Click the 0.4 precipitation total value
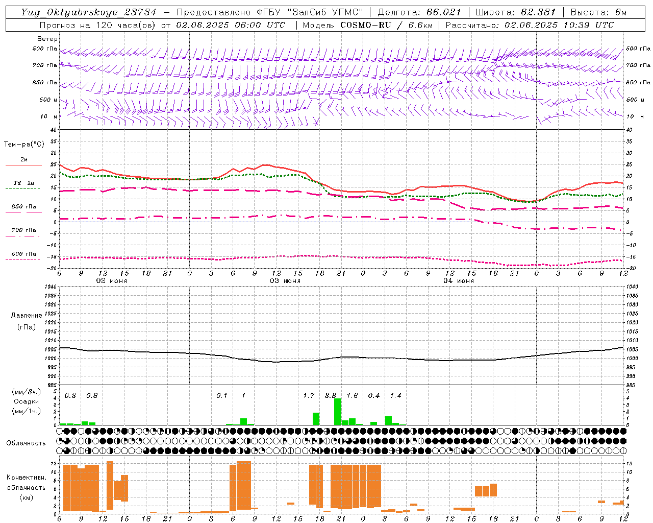The height and width of the screenshot is (523, 653). coord(374,395)
